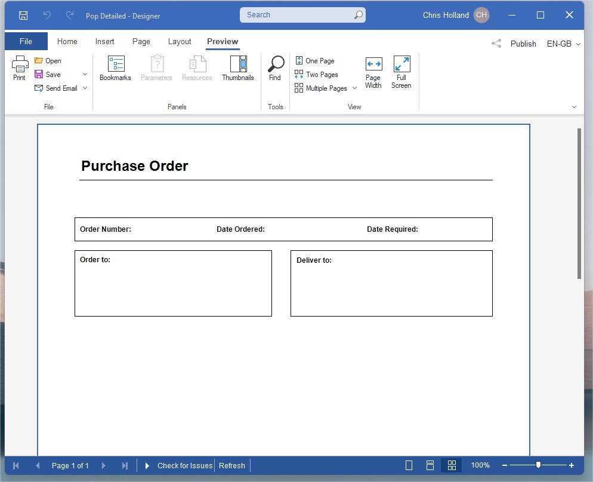Viewport: 593px width, 482px height.
Task: Select multiple pages grid layout in status bar
Action: (452, 465)
